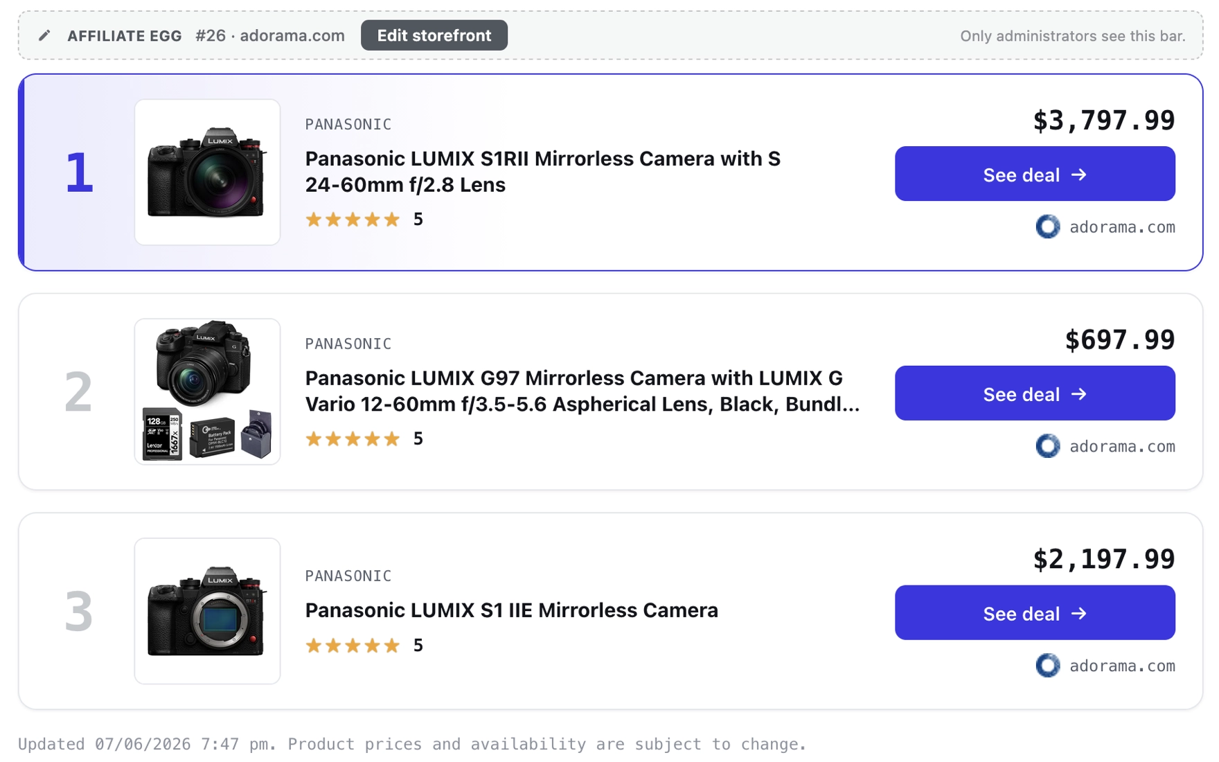
Task: Click the $3,797.99 price label
Action: pyautogui.click(x=1104, y=121)
